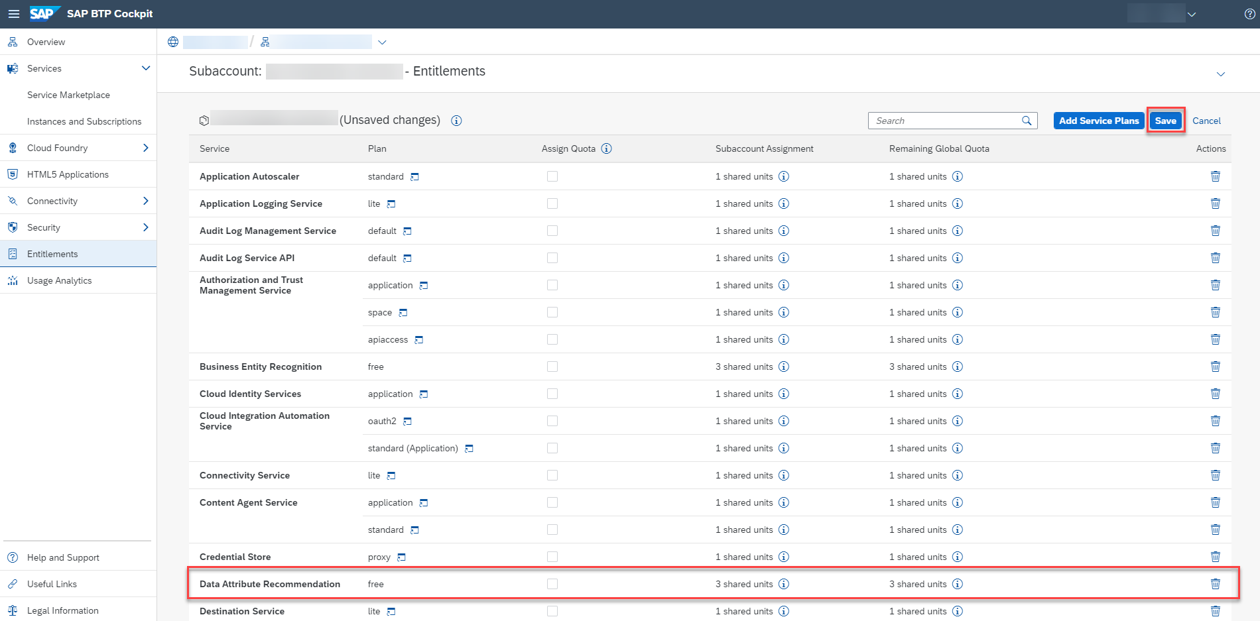1260x621 pixels.
Task: Check Assign Quota for Audit Log Service API
Action: click(552, 258)
